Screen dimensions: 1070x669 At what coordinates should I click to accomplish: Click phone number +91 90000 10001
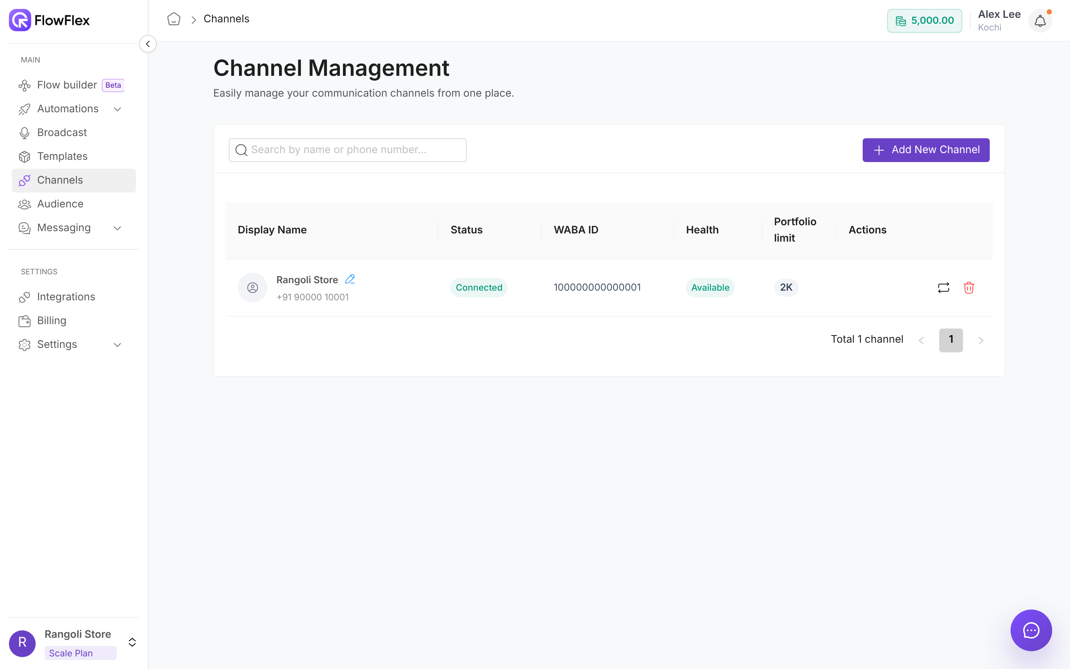tap(312, 297)
